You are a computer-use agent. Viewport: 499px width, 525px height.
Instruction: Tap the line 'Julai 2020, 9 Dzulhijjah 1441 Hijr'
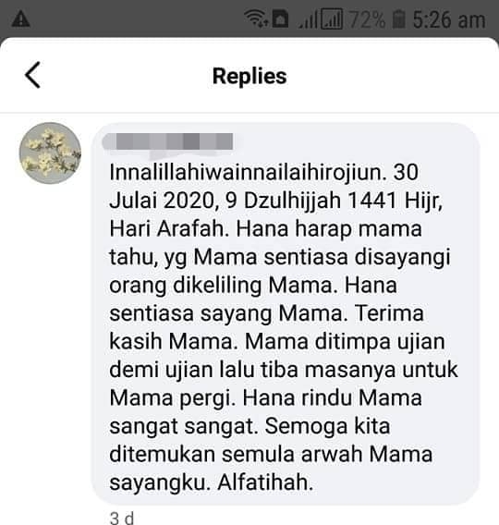(x=275, y=201)
